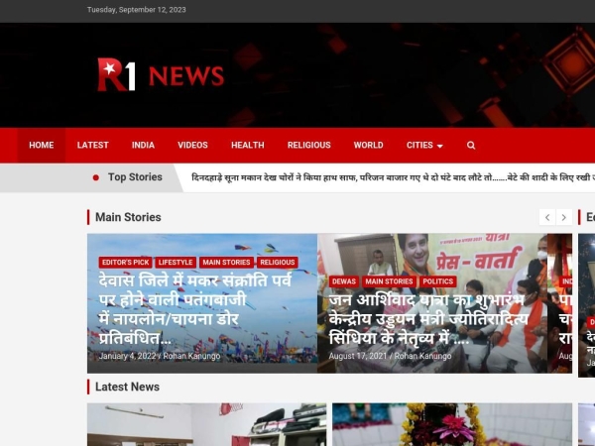Image resolution: width=595 pixels, height=446 pixels.
Task: Visit the World news section
Action: [x=368, y=145]
